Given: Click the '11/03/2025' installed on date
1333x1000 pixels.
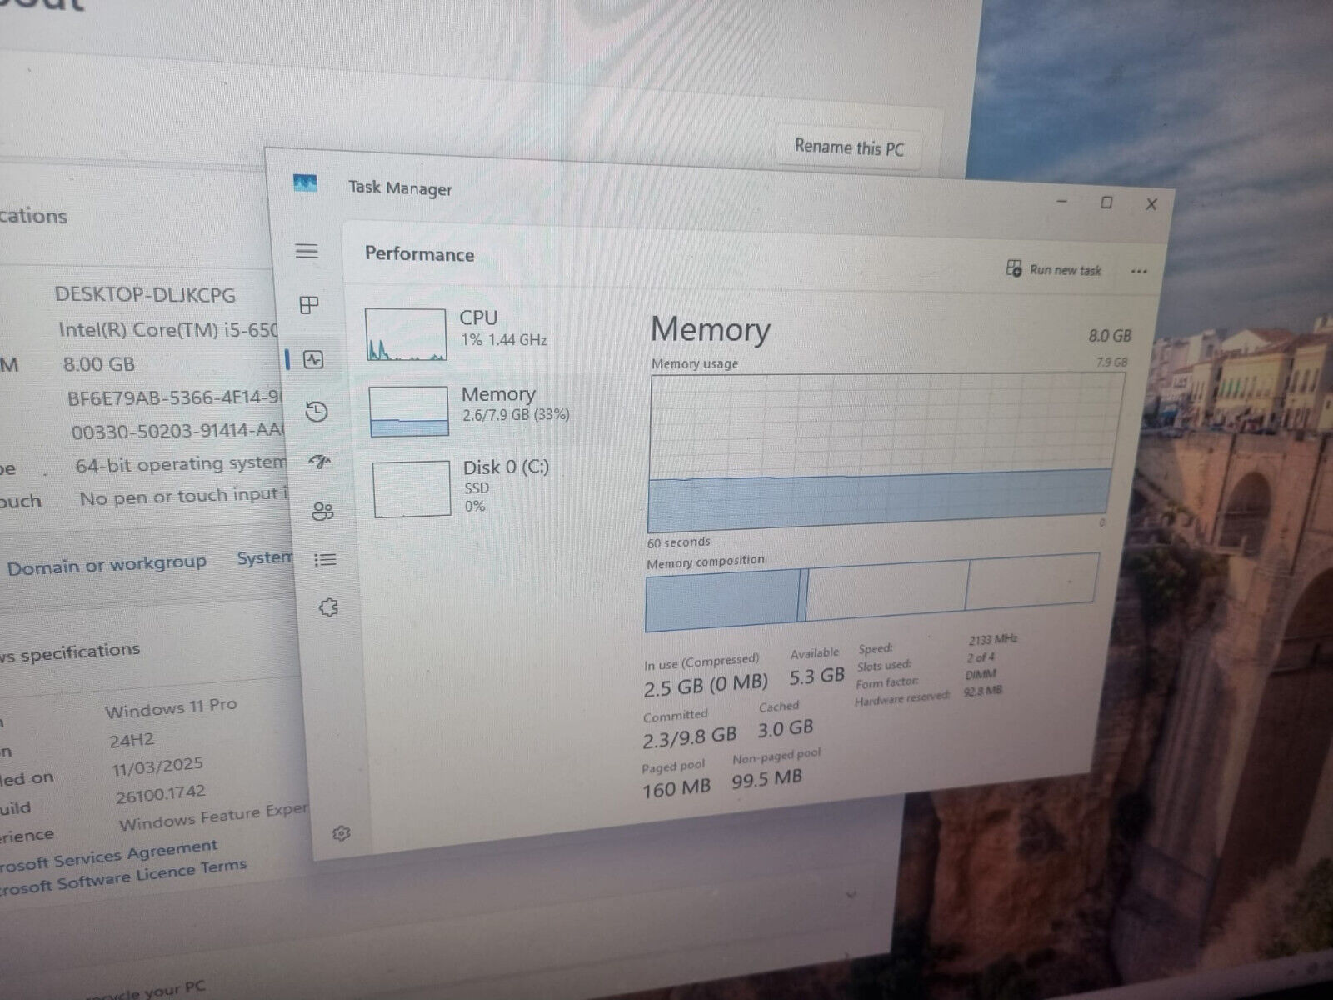Looking at the screenshot, I should pyautogui.click(x=157, y=766).
